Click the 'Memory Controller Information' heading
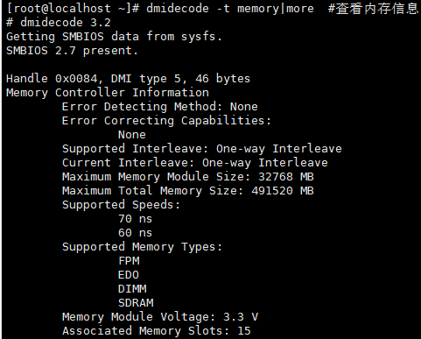The width and height of the screenshot is (421, 339). tap(108, 93)
